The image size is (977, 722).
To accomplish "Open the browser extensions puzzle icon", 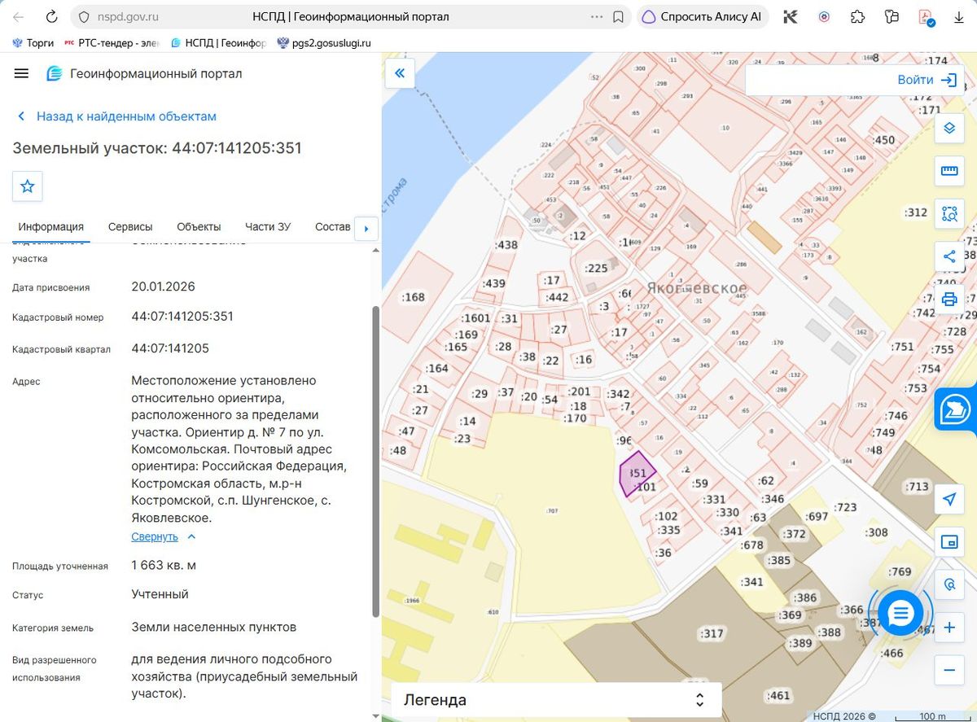I will point(857,16).
